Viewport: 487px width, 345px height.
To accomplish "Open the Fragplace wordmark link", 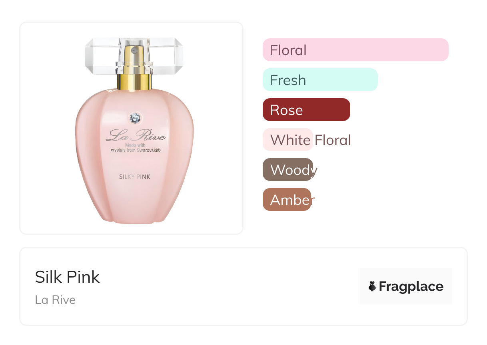I will coord(411,286).
